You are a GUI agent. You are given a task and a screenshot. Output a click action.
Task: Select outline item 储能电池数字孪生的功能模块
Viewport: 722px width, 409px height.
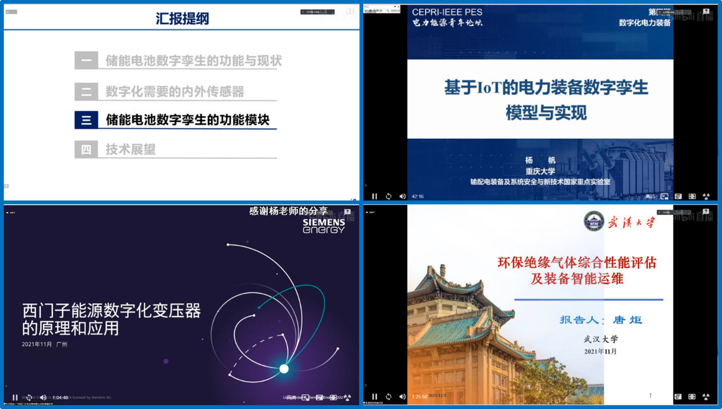[187, 120]
